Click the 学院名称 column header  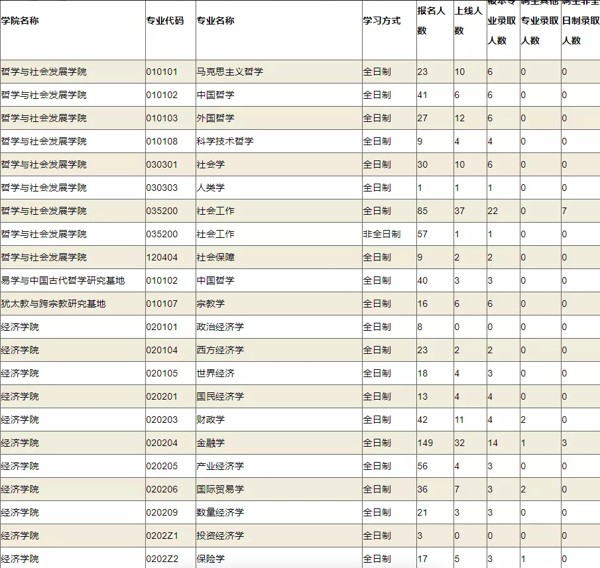(28, 21)
